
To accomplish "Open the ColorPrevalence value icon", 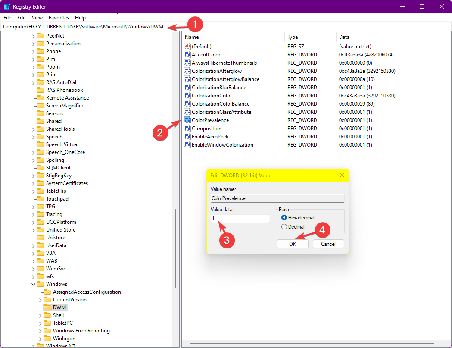I will coord(188,120).
